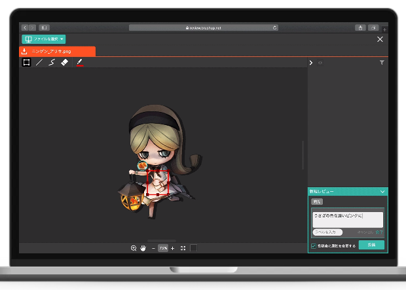Toggle the Safari sidebar button
406x290 pixels.
[45, 27]
